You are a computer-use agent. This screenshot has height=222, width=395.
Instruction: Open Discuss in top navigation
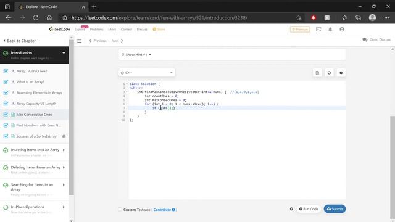[x=142, y=29]
